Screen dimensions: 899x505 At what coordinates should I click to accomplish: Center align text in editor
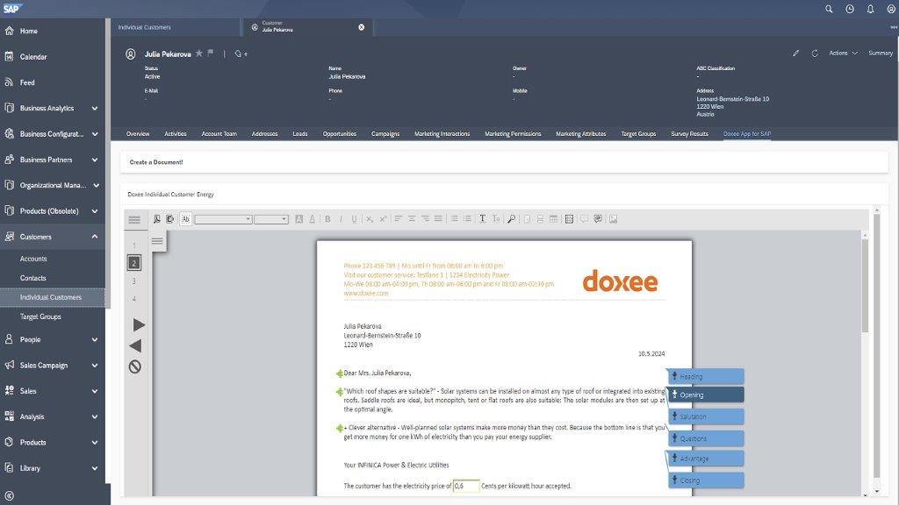click(x=412, y=218)
